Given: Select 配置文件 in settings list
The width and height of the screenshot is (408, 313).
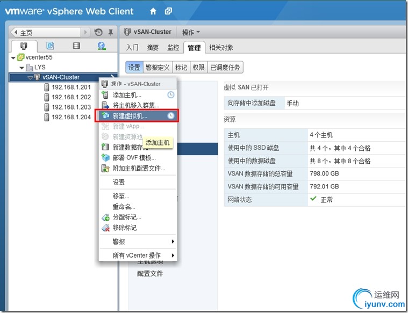Looking at the screenshot, I should point(150,273).
